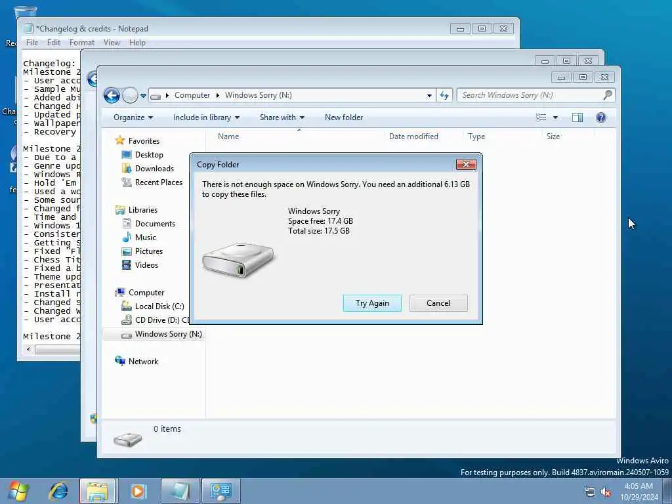Open the Videos library
The image size is (672, 504).
coord(146,265)
